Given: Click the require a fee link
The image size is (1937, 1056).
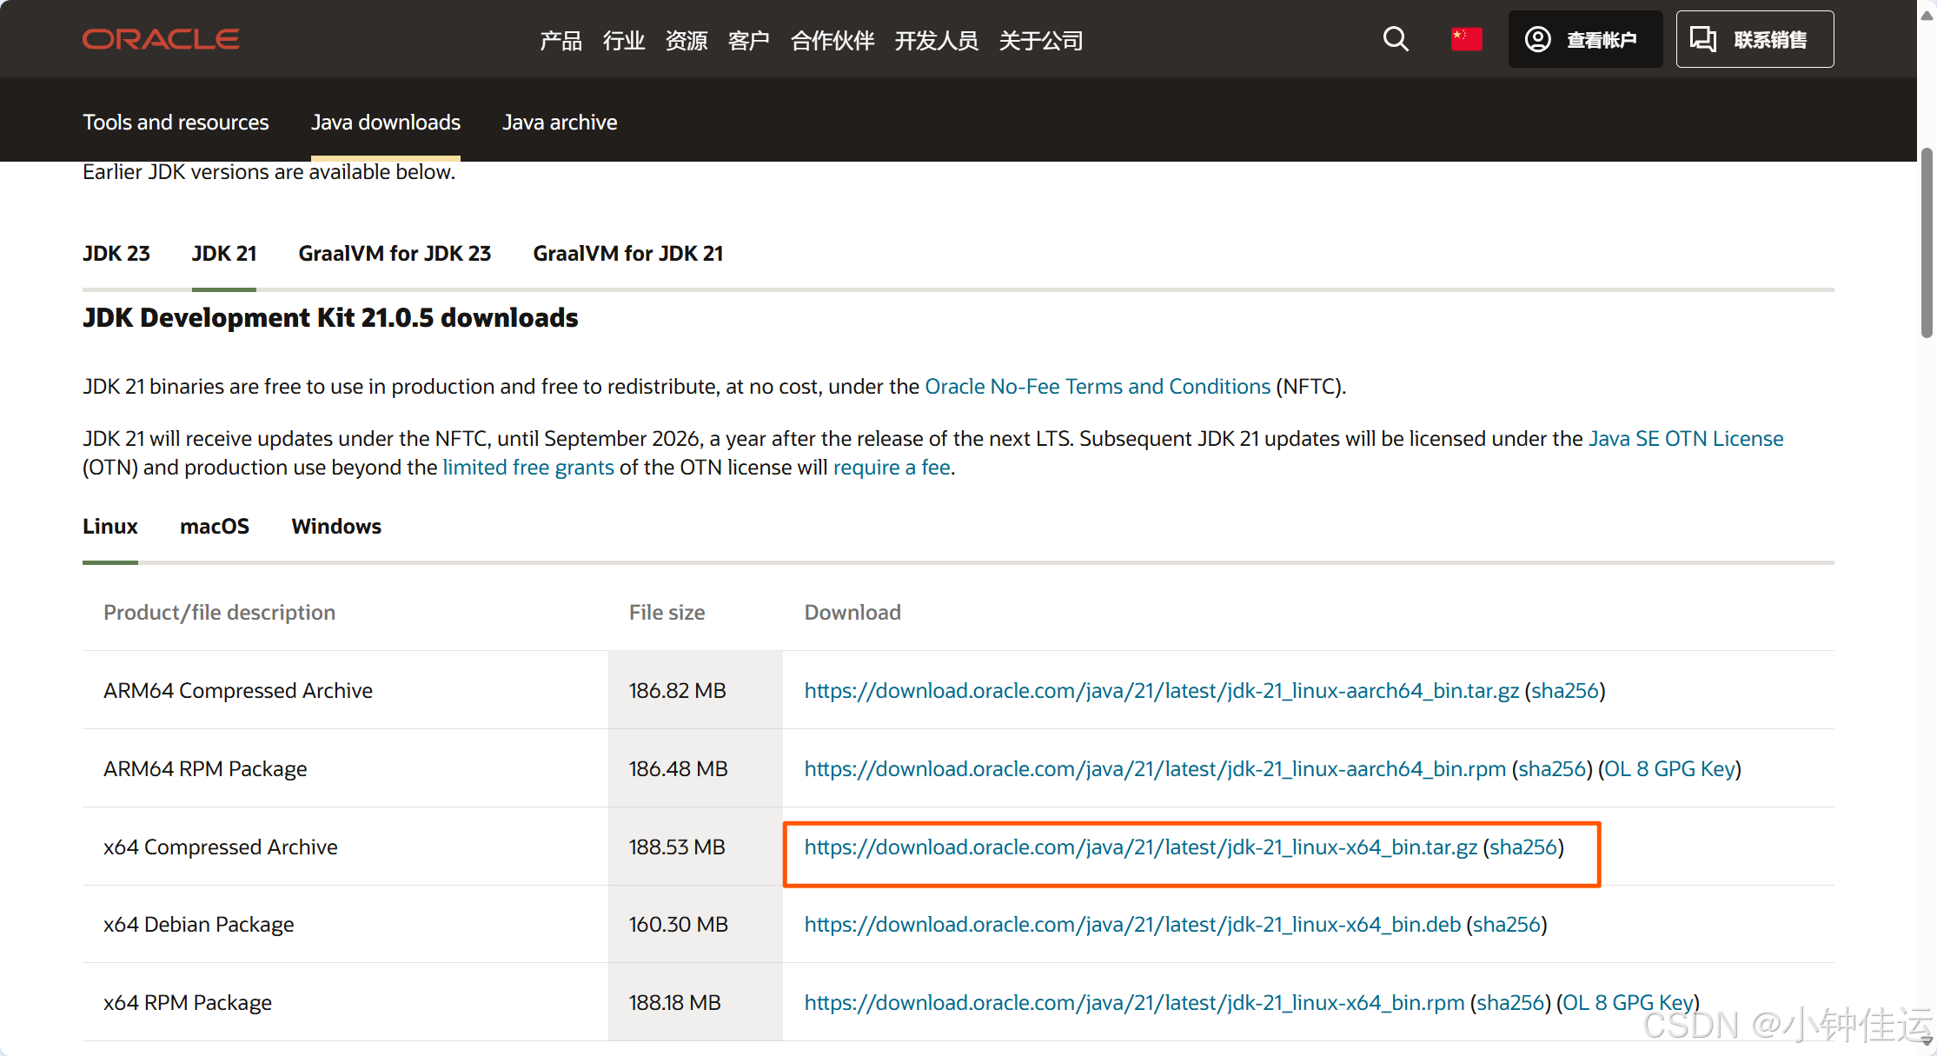Looking at the screenshot, I should pyautogui.click(x=892, y=467).
